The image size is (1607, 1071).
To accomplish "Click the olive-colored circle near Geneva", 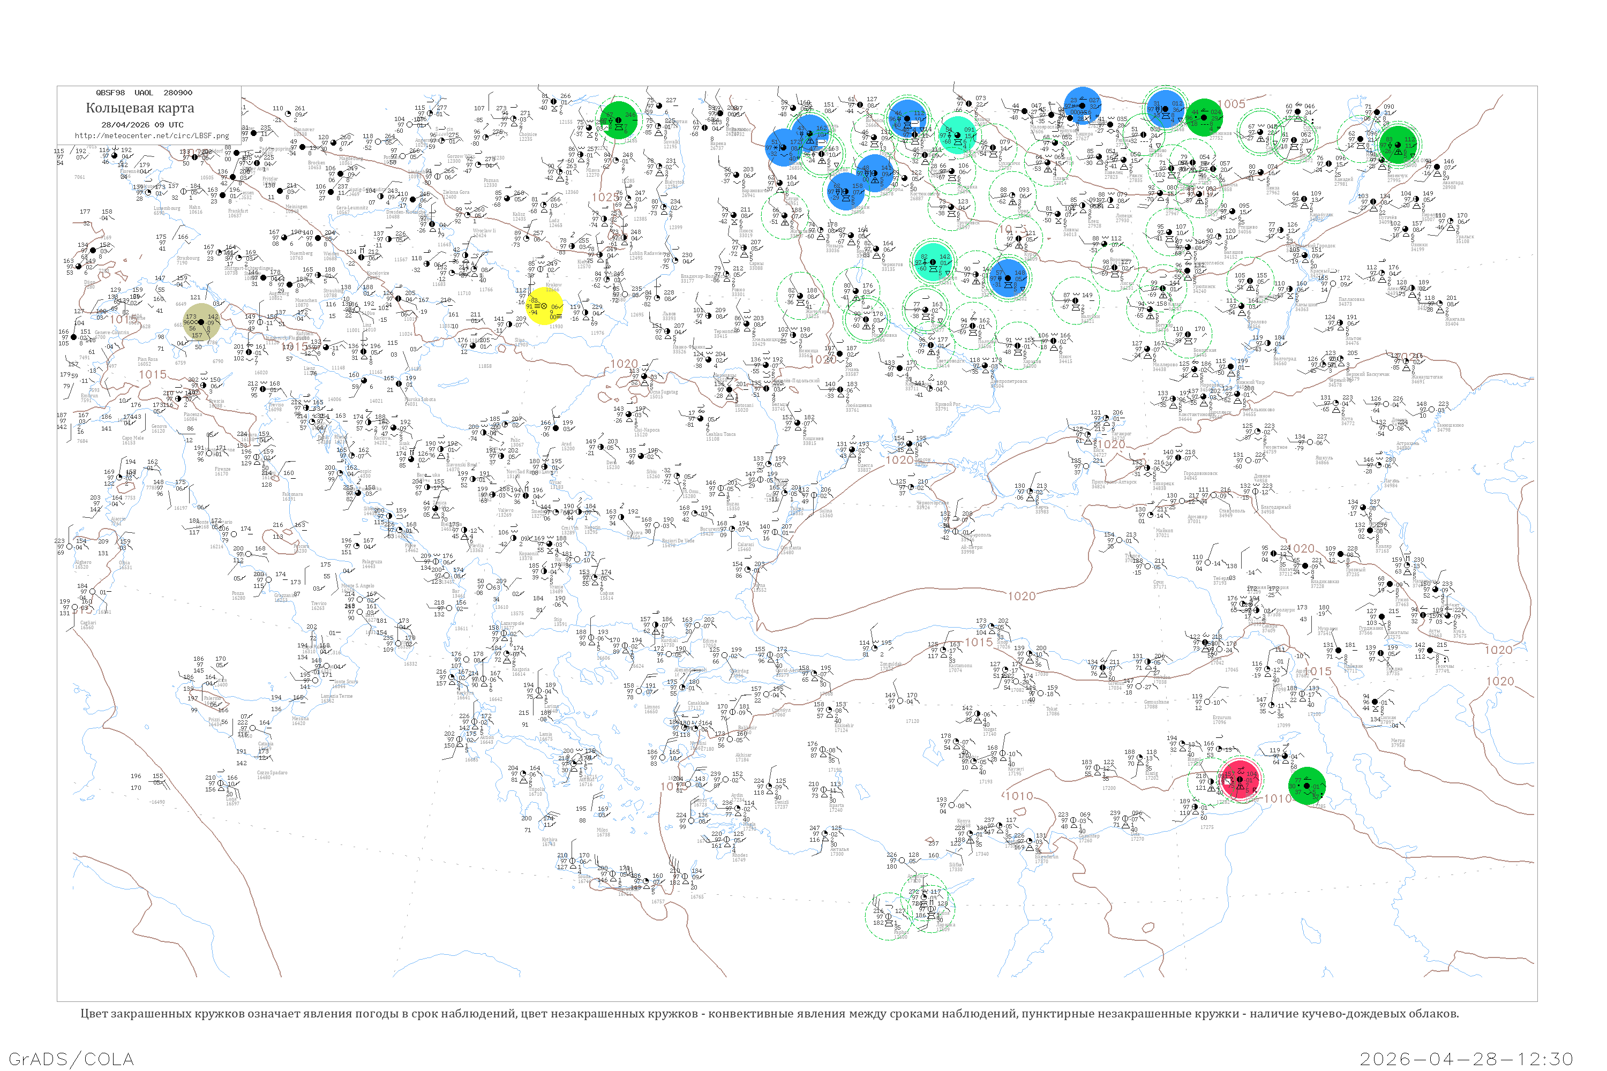I will (x=201, y=322).
